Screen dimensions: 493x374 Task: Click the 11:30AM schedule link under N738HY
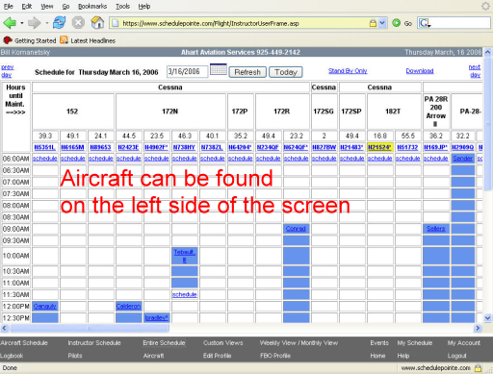pyautogui.click(x=185, y=294)
